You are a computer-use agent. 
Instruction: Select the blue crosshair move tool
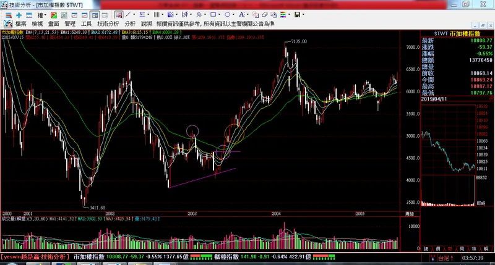point(19,15)
